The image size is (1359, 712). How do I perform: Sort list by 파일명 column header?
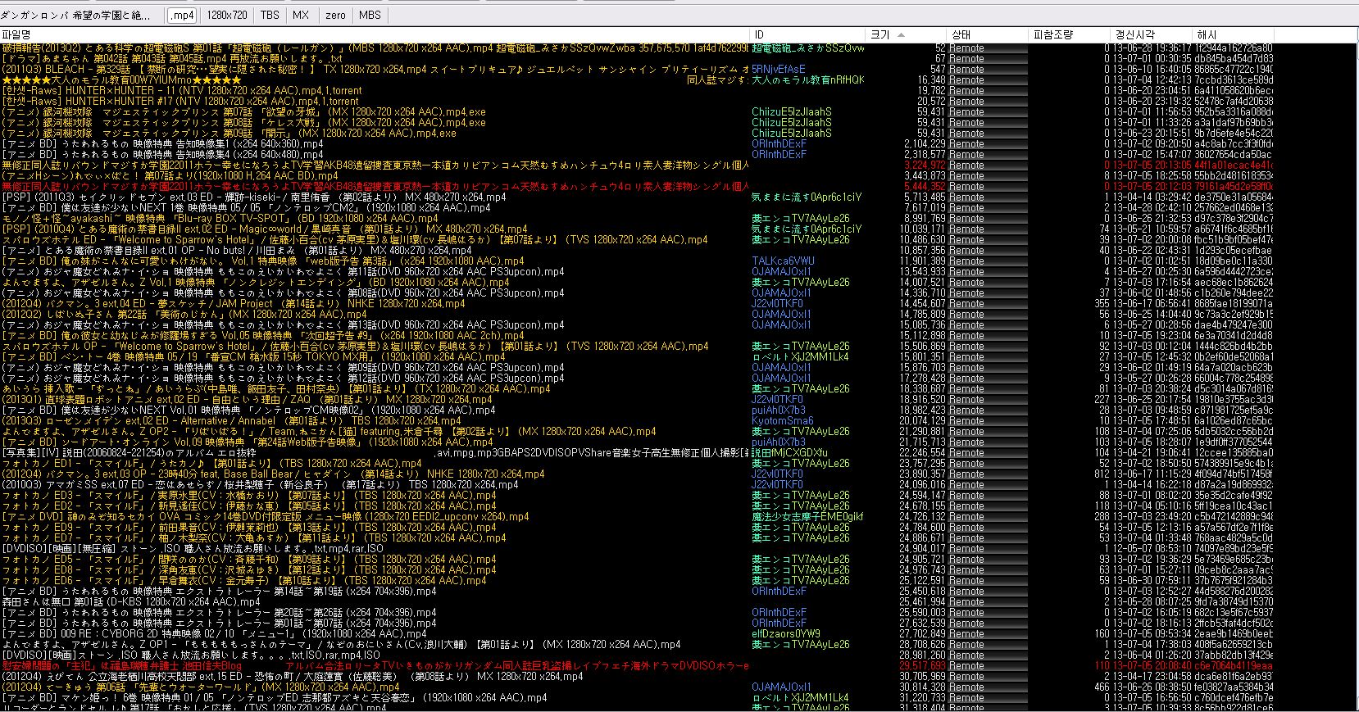(x=16, y=35)
